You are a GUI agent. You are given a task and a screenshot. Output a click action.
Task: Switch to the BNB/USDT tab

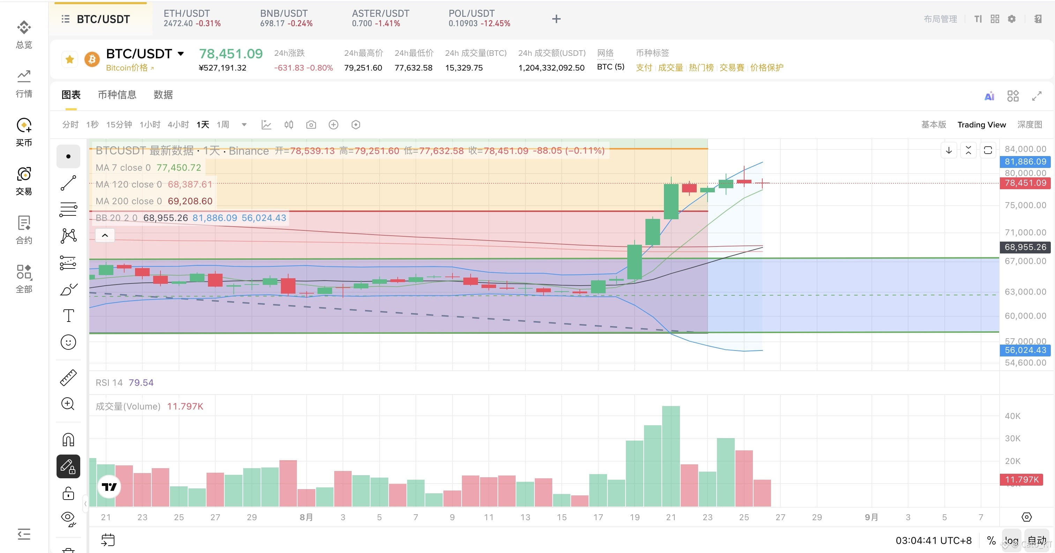[x=286, y=19]
